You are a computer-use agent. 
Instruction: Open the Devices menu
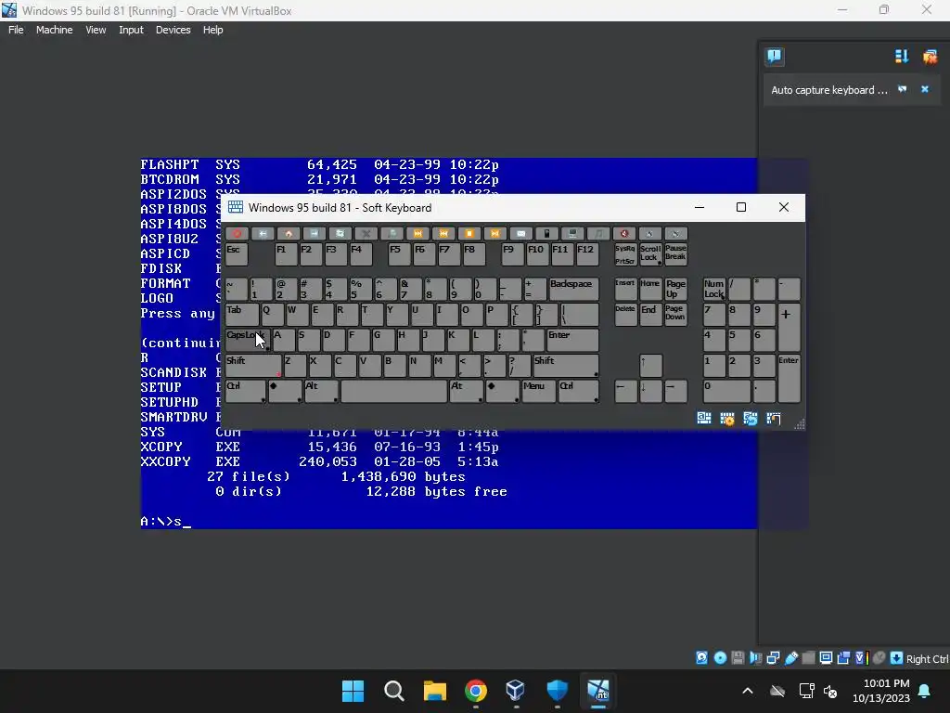[173, 30]
